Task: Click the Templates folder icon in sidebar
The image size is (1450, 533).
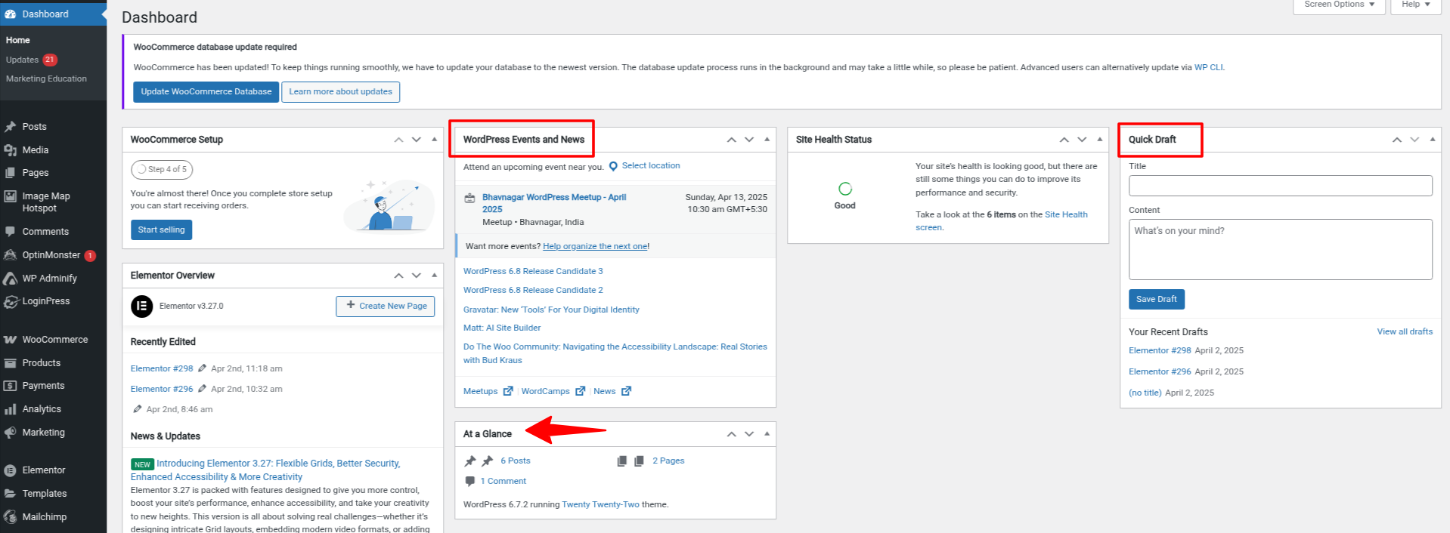Action: pyautogui.click(x=11, y=494)
